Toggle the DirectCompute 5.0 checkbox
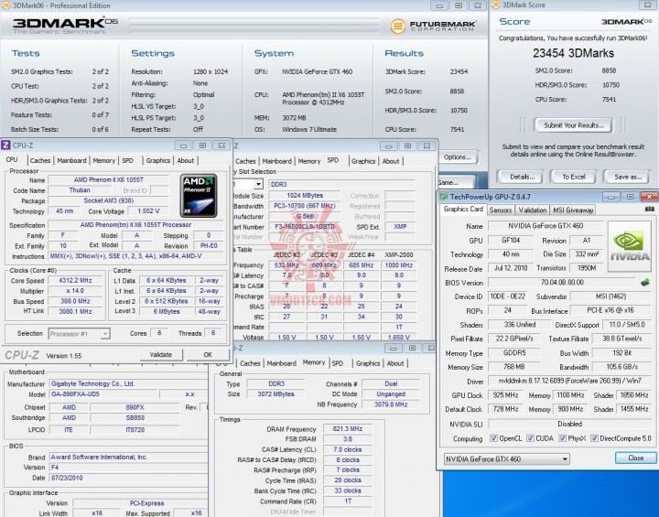 click(594, 438)
